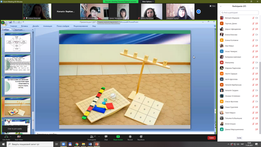Click the slide thumbnail panel scrollbar

pos(33,120)
